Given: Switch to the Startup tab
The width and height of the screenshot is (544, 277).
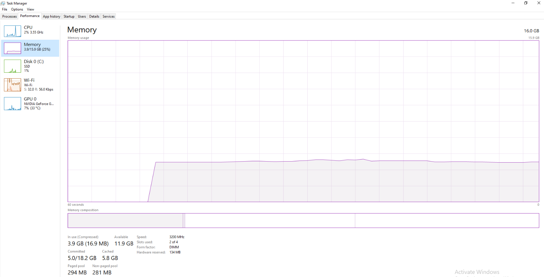Looking at the screenshot, I should (69, 16).
